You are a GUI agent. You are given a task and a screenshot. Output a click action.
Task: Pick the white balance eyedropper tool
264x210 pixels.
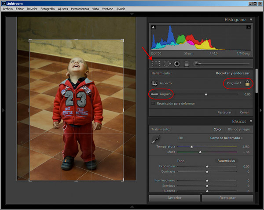click(x=156, y=140)
